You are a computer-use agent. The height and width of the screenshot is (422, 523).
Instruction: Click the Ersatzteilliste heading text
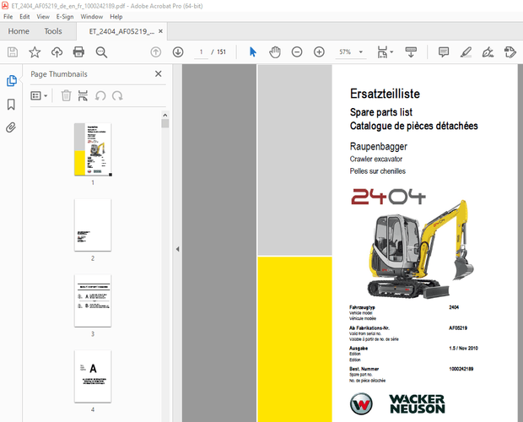coord(385,94)
